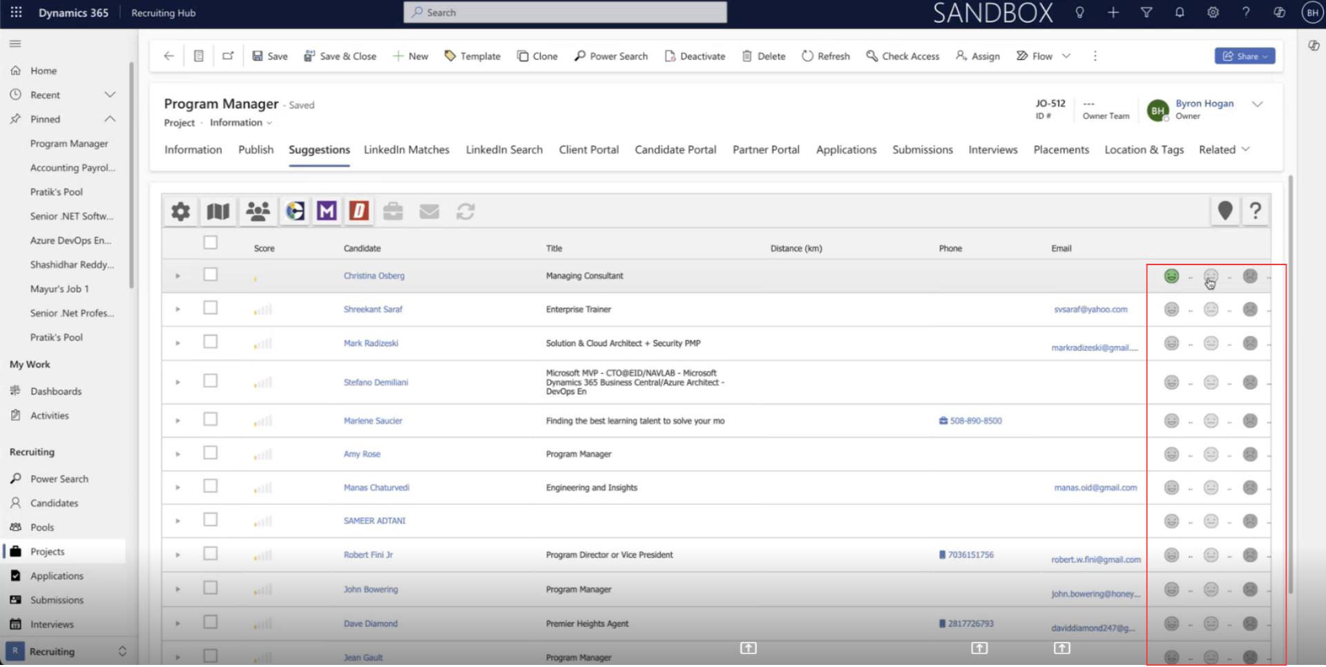Open the suggestions settings gear icon
The image size is (1326, 667).
181,211
